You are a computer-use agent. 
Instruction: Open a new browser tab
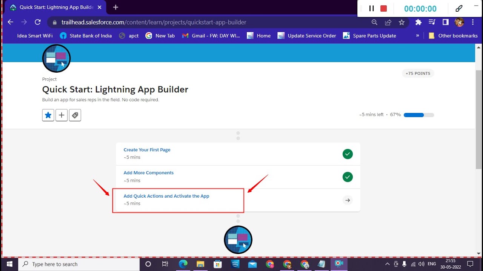[x=115, y=7]
